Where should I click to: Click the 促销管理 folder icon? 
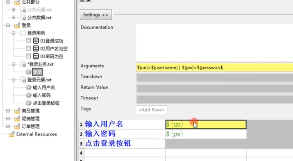[x=17, y=118]
